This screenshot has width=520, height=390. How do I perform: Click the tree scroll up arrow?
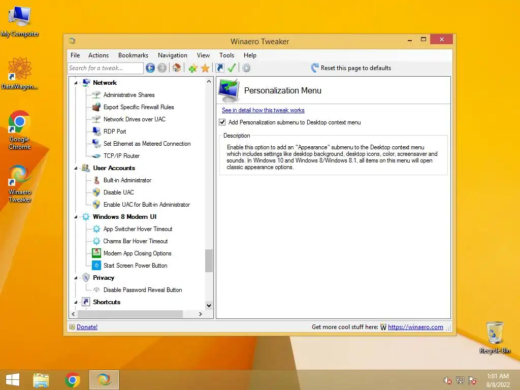pyautogui.click(x=209, y=82)
